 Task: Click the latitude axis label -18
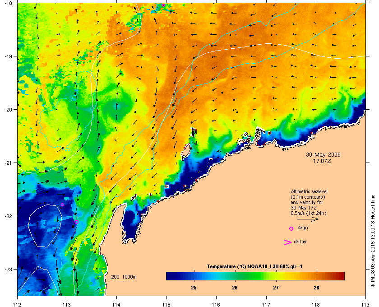[x=8, y=3]
